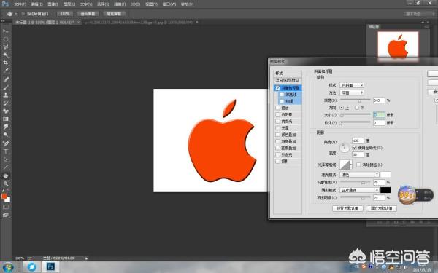Click Fill Screen (填充屏幕) button

114,14
